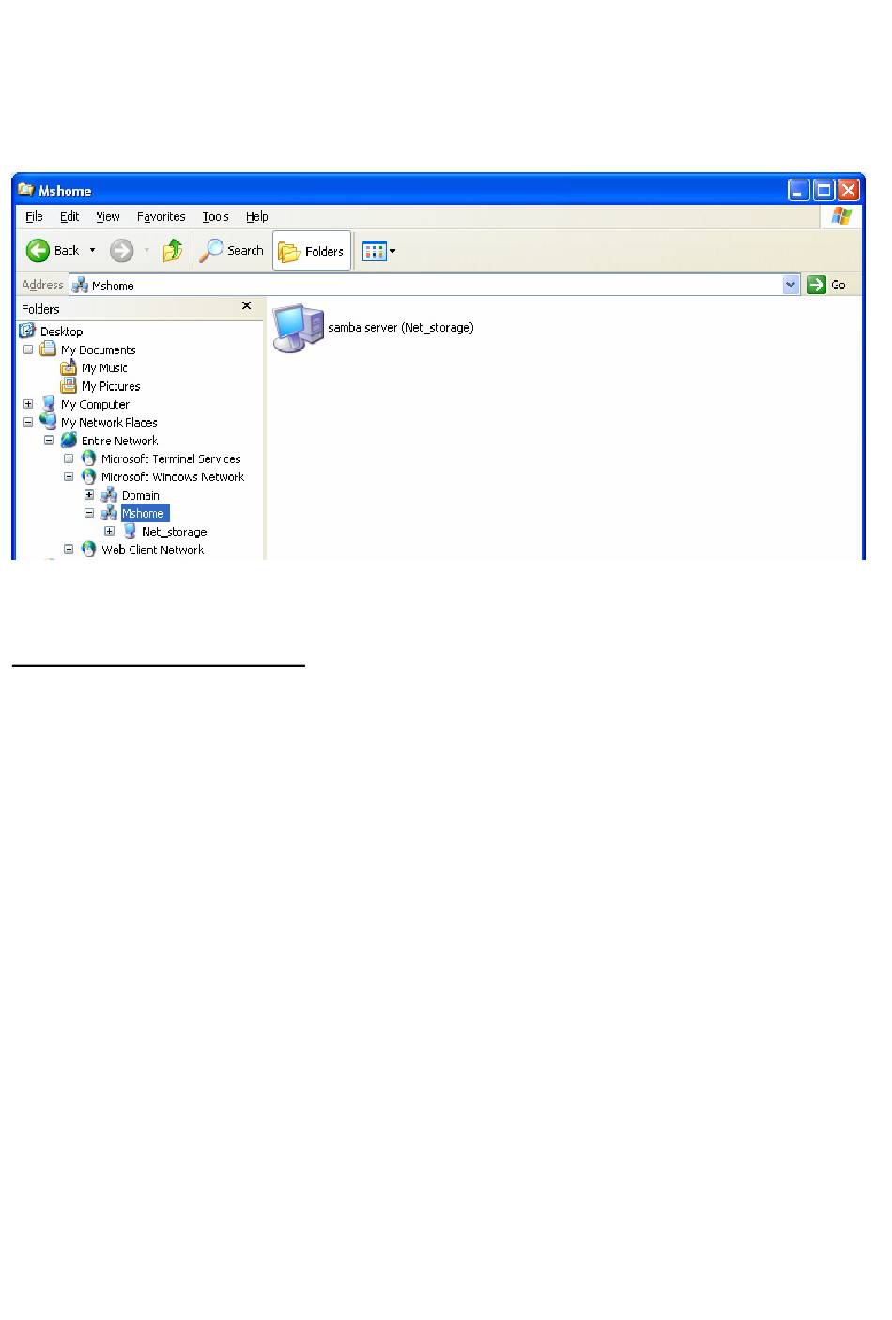Select Microsoft Windows Network icon
Image resolution: width=892 pixels, height=1320 pixels.
[x=88, y=476]
